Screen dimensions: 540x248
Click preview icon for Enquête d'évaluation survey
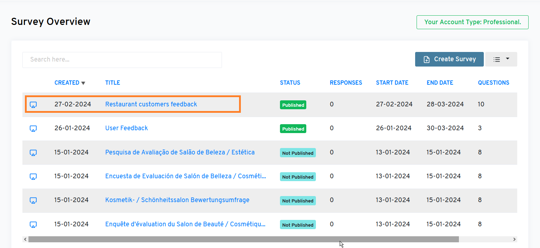(33, 225)
